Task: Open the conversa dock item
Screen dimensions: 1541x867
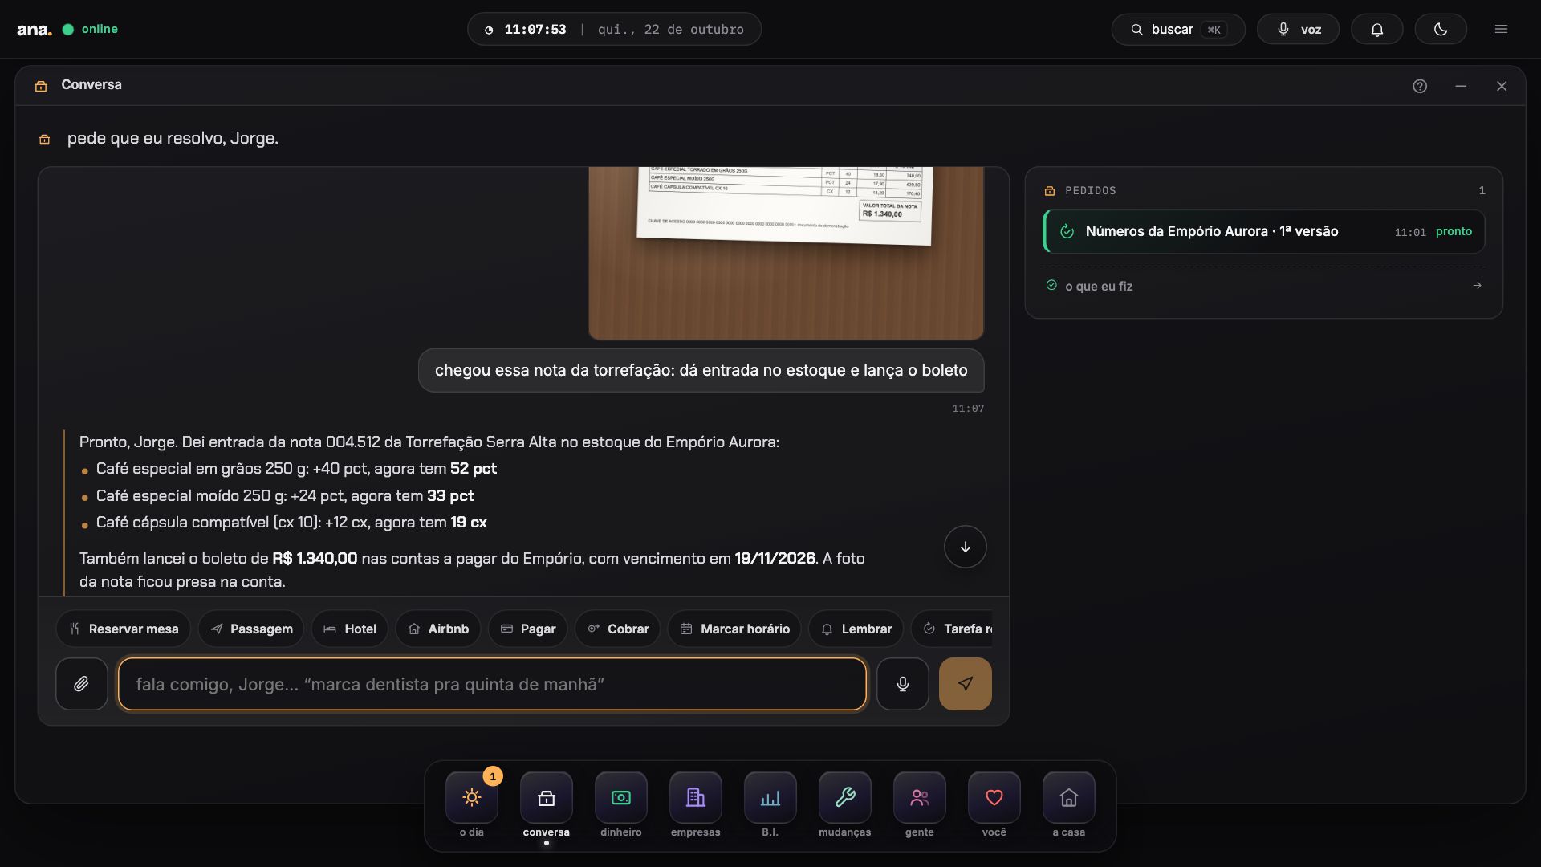Action: pyautogui.click(x=547, y=805)
